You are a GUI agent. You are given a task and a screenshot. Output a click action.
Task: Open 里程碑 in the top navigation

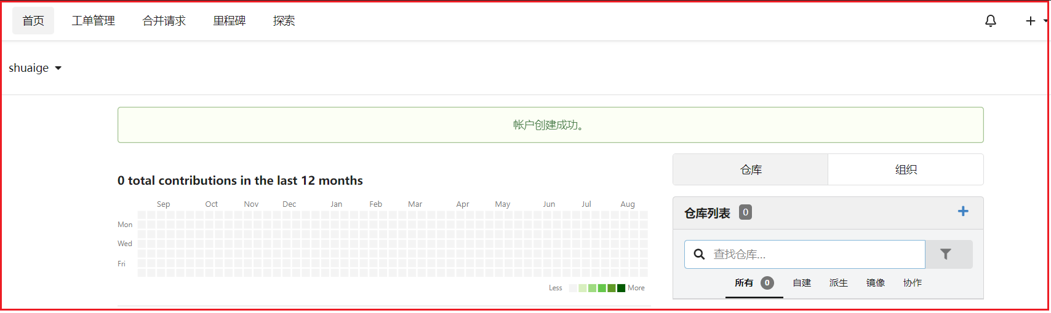click(x=230, y=21)
